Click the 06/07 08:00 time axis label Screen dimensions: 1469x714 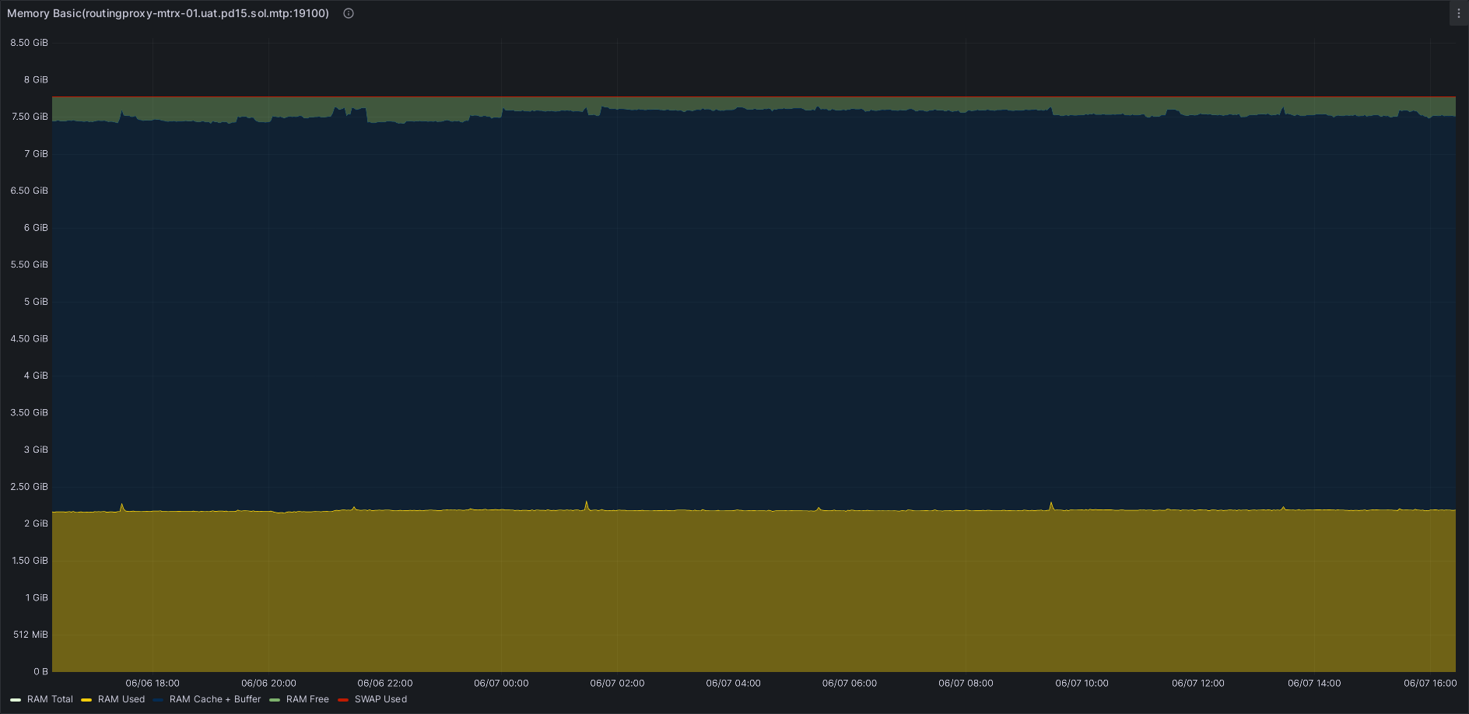[x=966, y=683]
